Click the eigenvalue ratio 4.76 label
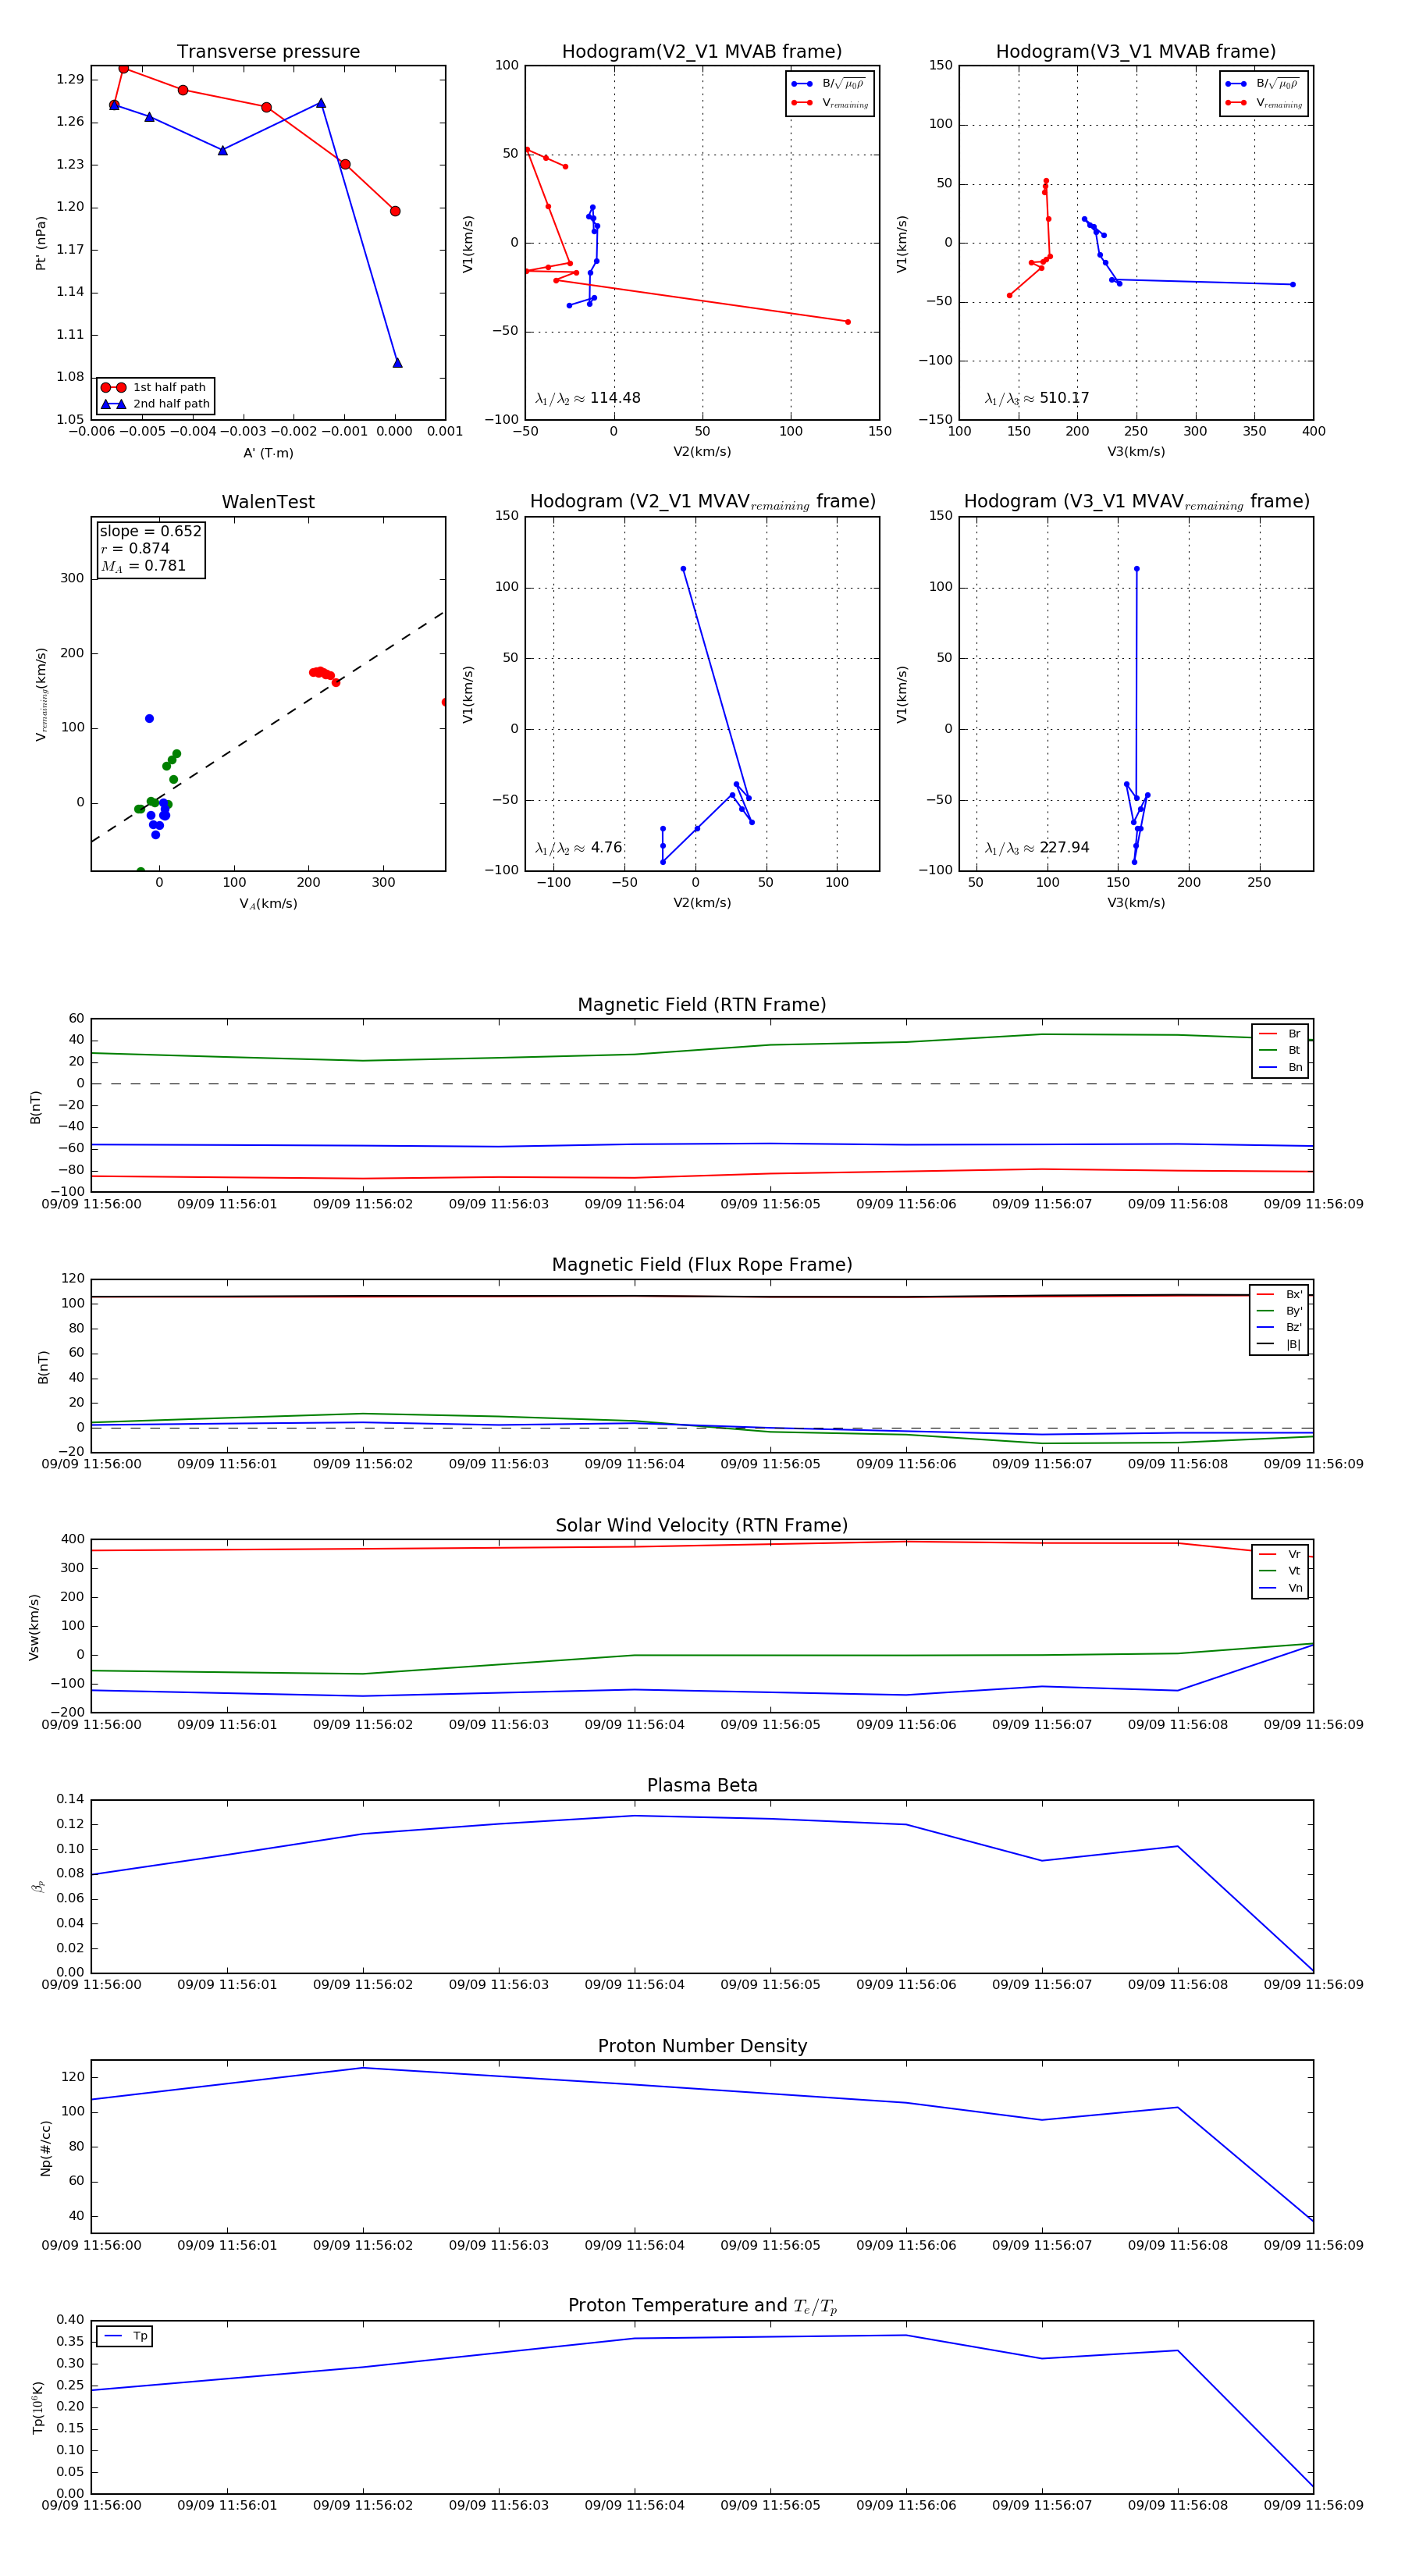Screen dimensions: 1405x2576 [579, 848]
